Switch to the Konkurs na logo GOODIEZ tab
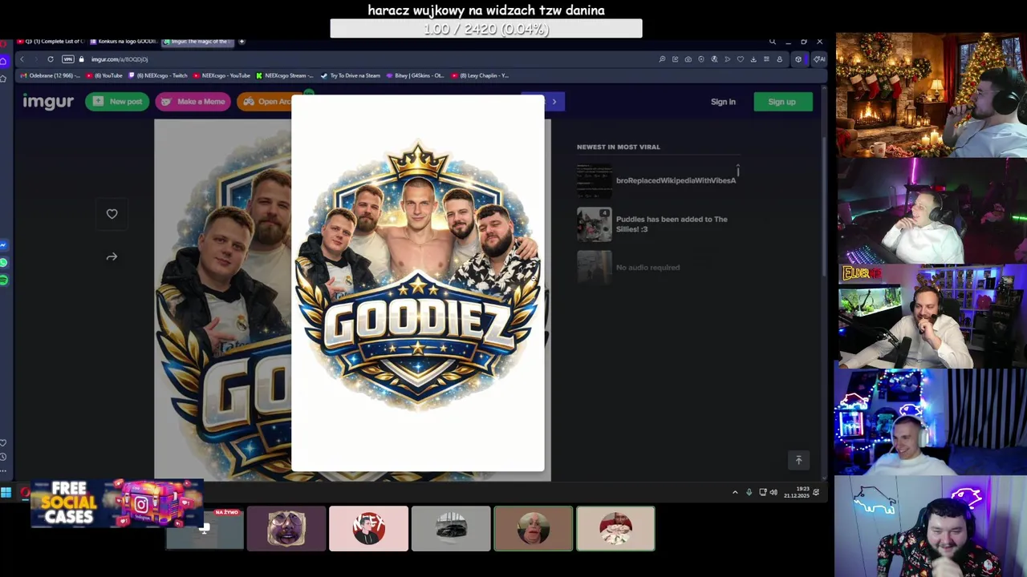This screenshot has height=577, width=1027. [124, 42]
